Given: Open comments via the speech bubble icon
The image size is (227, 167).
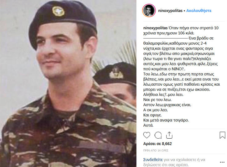Looking at the screenshot, I should coord(158,135).
